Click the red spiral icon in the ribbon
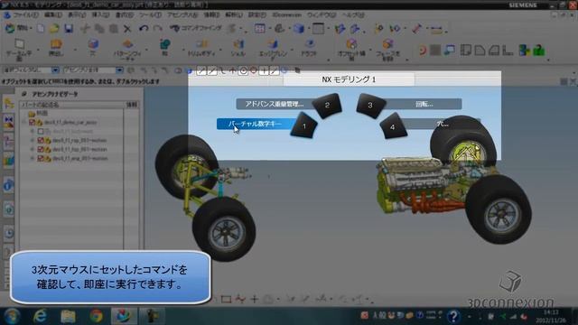 coord(422,51)
